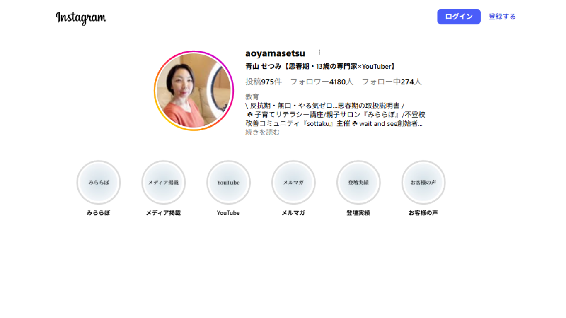Open the みららぼ highlight circle
The width and height of the screenshot is (566, 318).
[99, 182]
